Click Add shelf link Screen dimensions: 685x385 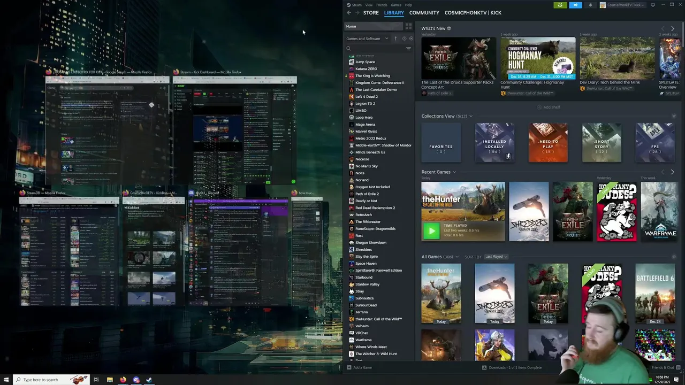[549, 107]
